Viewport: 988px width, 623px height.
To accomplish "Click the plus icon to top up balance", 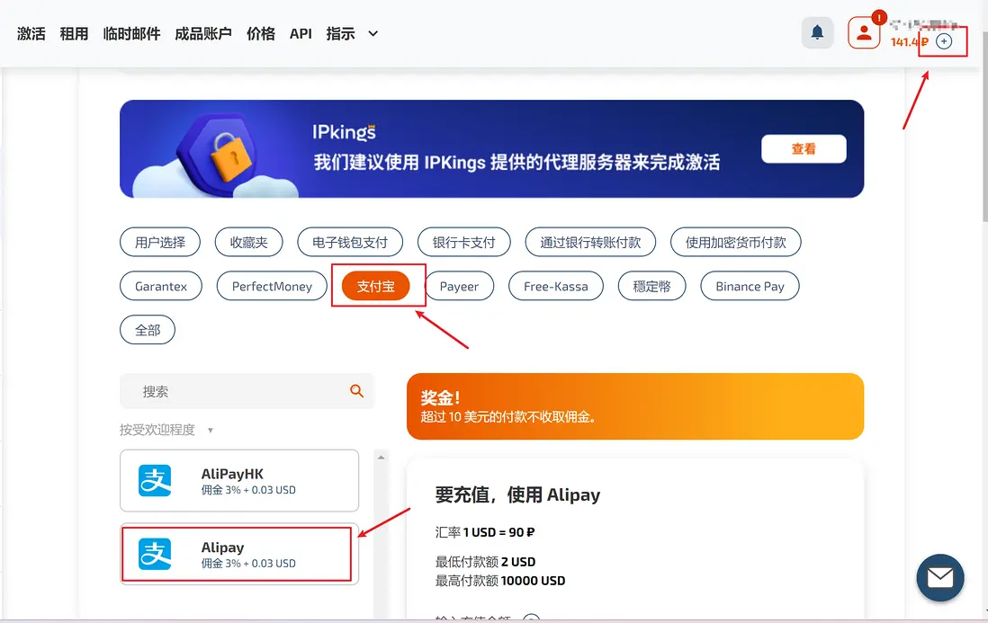I will [944, 41].
